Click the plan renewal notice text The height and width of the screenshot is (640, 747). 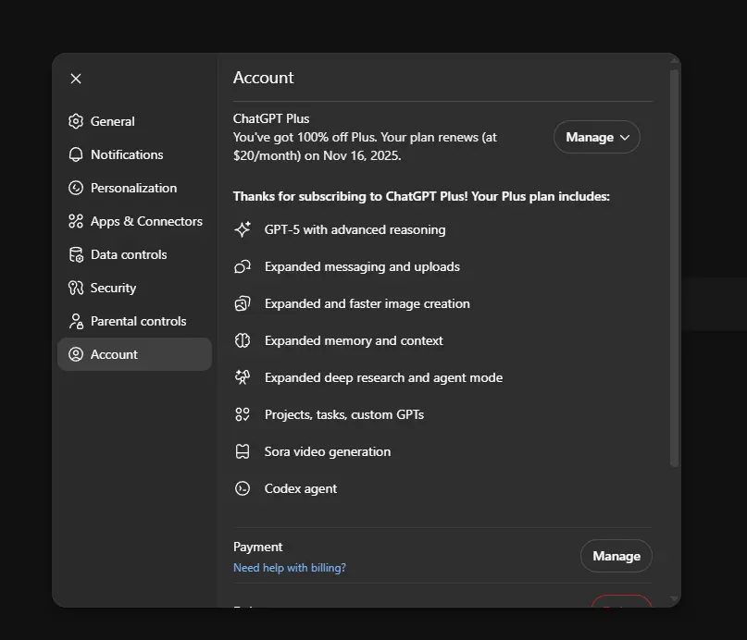(365, 146)
